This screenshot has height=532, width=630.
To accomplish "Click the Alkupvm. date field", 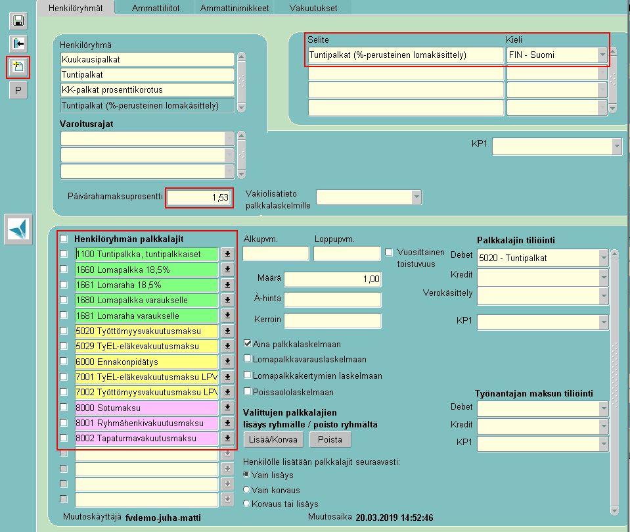I will [276, 254].
